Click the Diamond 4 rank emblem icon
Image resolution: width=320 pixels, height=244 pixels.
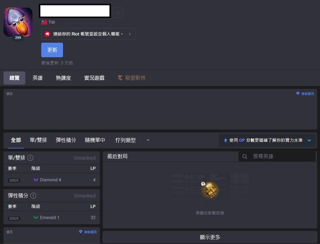coord(36,180)
